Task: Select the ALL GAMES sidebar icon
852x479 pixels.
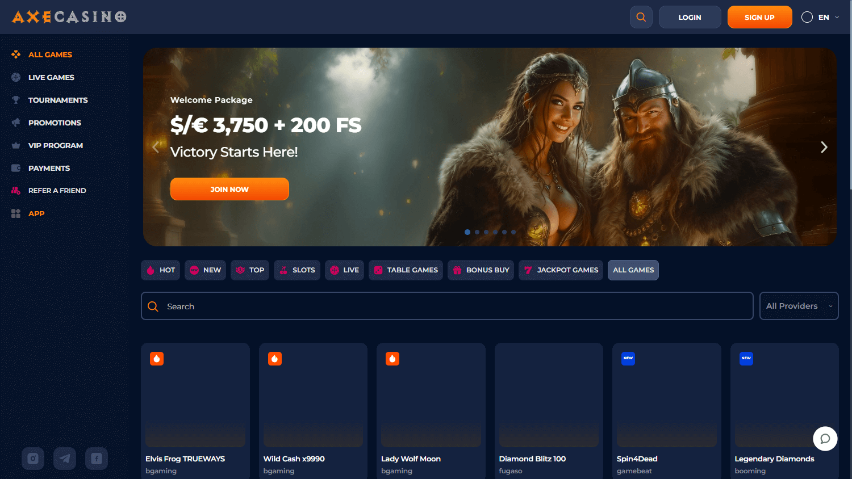Action: coord(16,54)
